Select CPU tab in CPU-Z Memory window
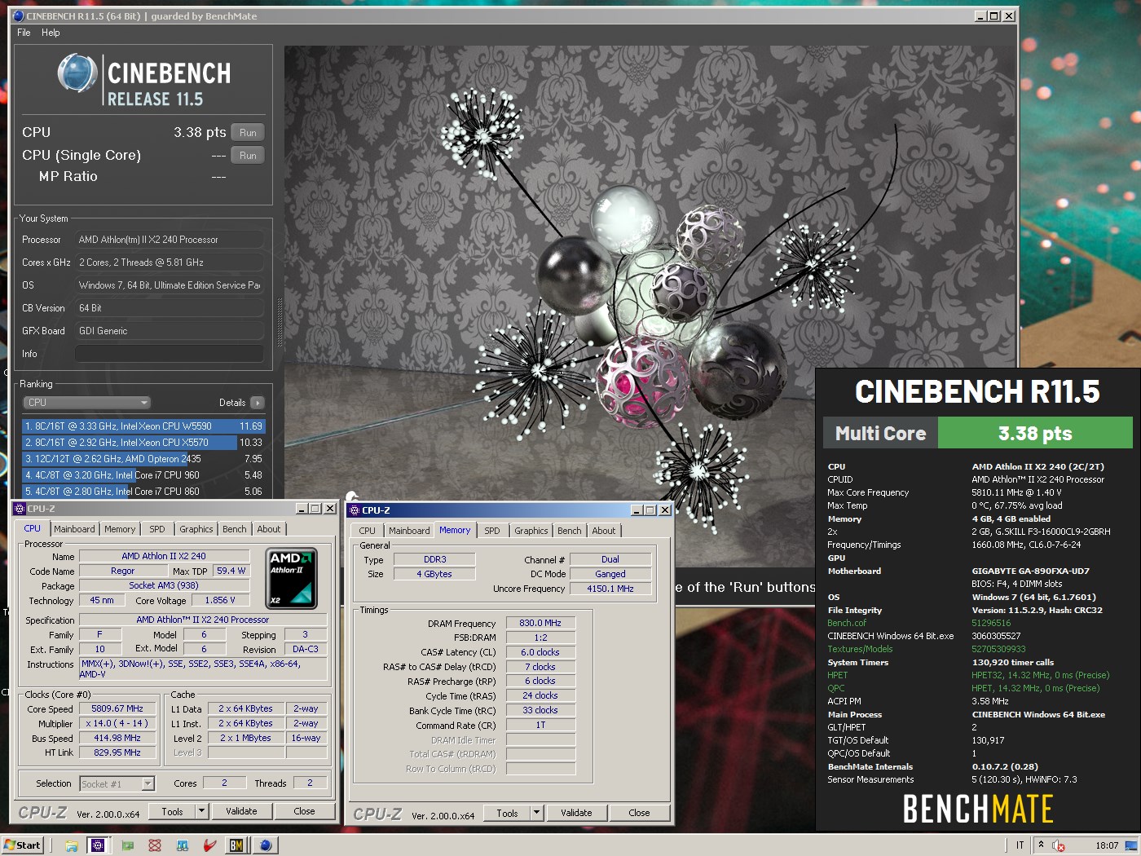This screenshot has height=856, width=1141. [368, 531]
